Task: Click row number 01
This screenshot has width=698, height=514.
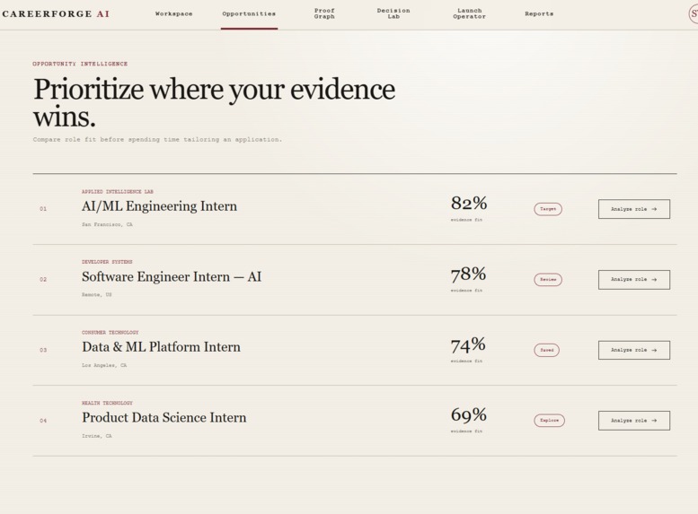Action: pyautogui.click(x=43, y=208)
